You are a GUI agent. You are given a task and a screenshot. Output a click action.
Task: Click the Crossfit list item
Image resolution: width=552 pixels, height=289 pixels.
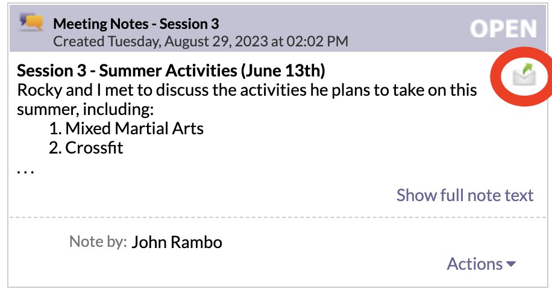click(x=86, y=148)
